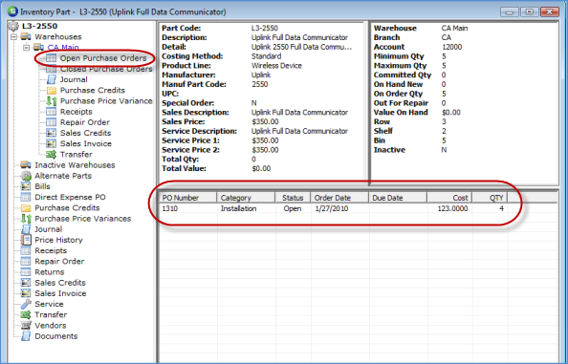Select Open Purchase Orders tree item
This screenshot has width=568, height=364.
coord(103,58)
